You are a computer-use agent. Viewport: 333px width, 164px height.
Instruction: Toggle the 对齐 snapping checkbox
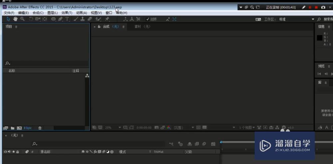148,19
